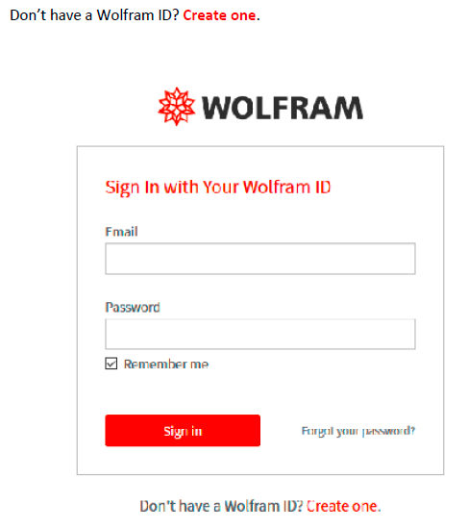Click the WOLFRAM wordmark beside the logo
468x529 pixels.
click(282, 108)
